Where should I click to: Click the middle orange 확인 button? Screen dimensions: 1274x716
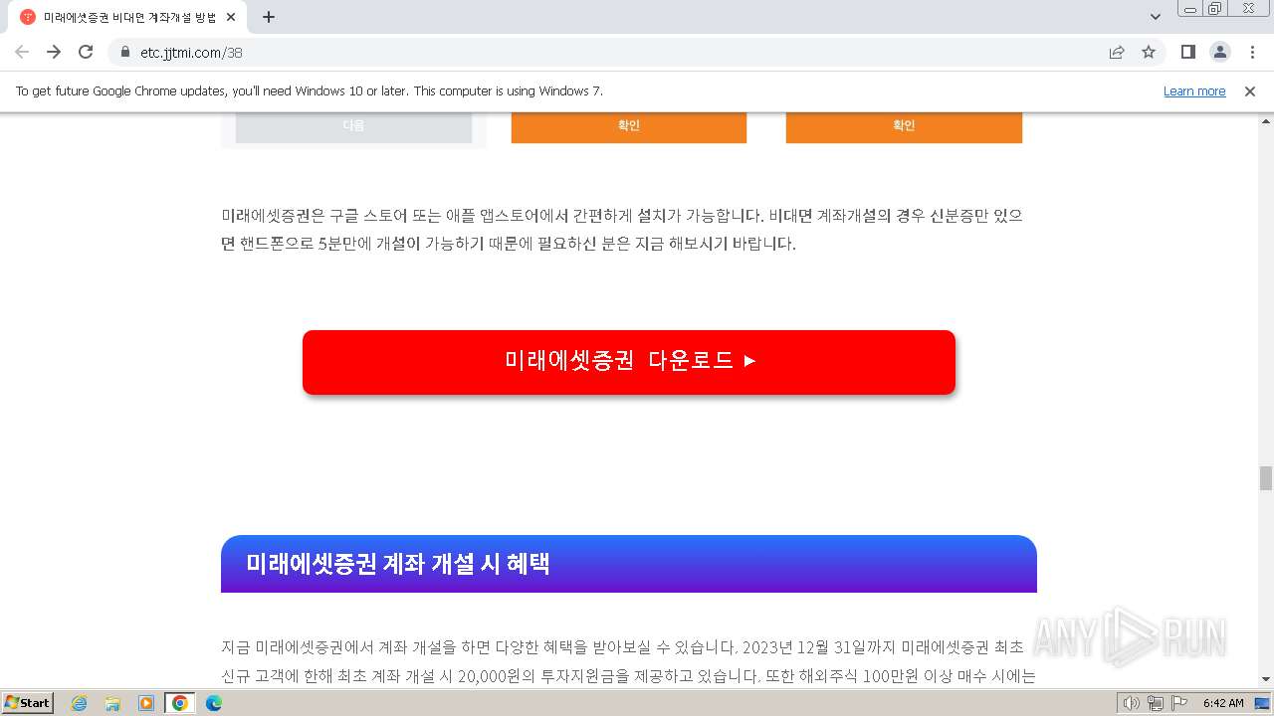[x=629, y=126]
